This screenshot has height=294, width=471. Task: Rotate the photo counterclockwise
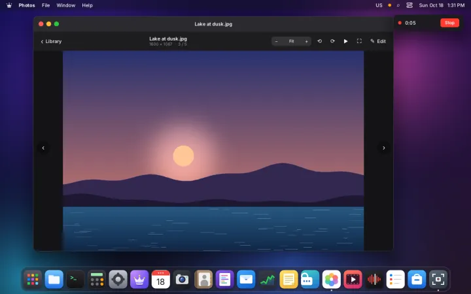320,41
